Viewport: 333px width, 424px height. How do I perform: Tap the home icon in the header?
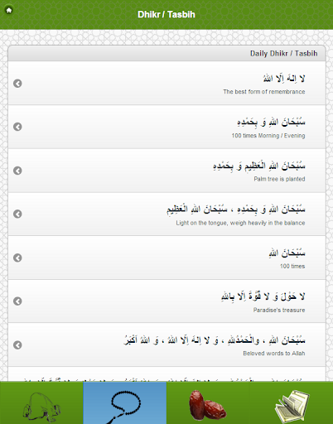click(x=9, y=10)
